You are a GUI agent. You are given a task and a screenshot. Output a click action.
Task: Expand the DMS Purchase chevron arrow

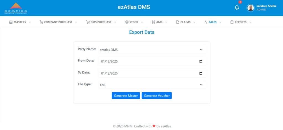[115, 22]
